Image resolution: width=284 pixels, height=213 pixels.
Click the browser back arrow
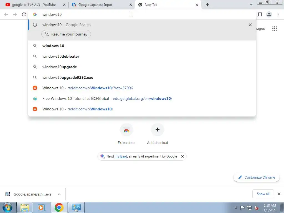coord(6,14)
